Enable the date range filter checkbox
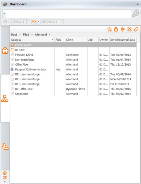Image resolution: width=141 pixels, height=184 pixels. tap(5, 21)
